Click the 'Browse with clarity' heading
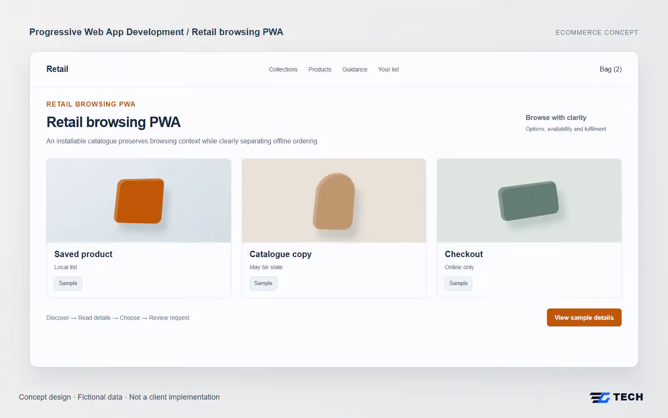 click(x=556, y=118)
